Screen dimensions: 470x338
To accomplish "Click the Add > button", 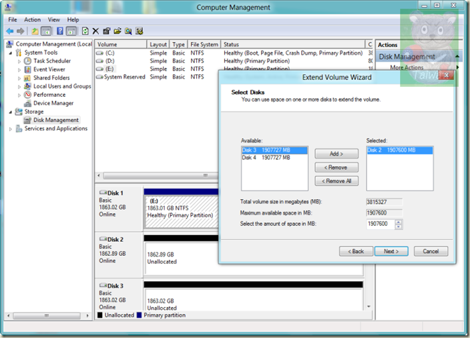I will pyautogui.click(x=336, y=154).
